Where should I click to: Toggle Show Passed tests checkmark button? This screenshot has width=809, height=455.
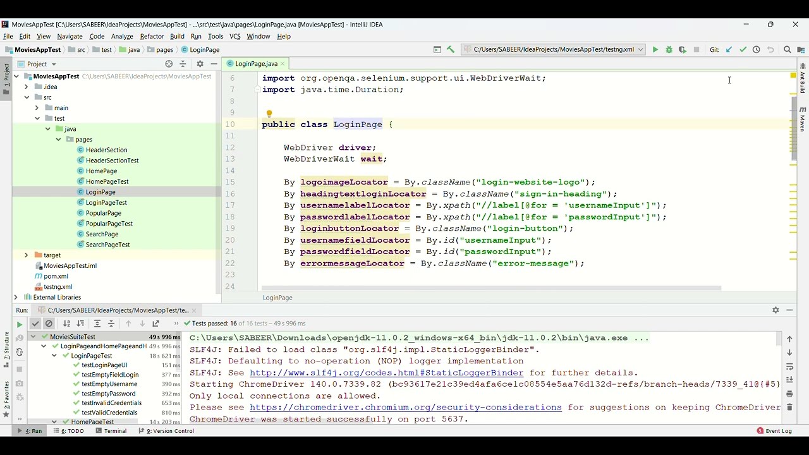(x=35, y=324)
